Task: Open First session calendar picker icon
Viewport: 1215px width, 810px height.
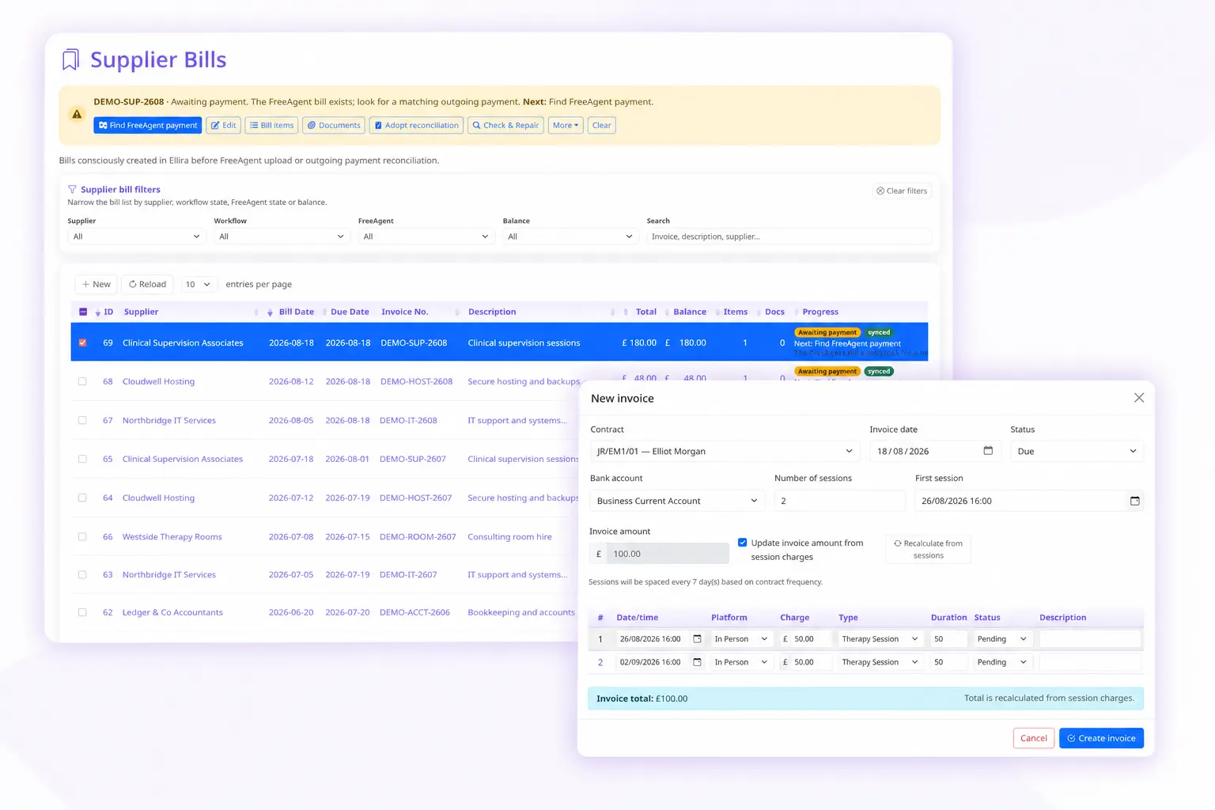Action: [x=1134, y=501]
